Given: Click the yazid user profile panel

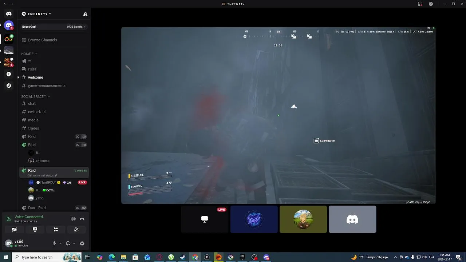Looking at the screenshot, I should point(27,243).
